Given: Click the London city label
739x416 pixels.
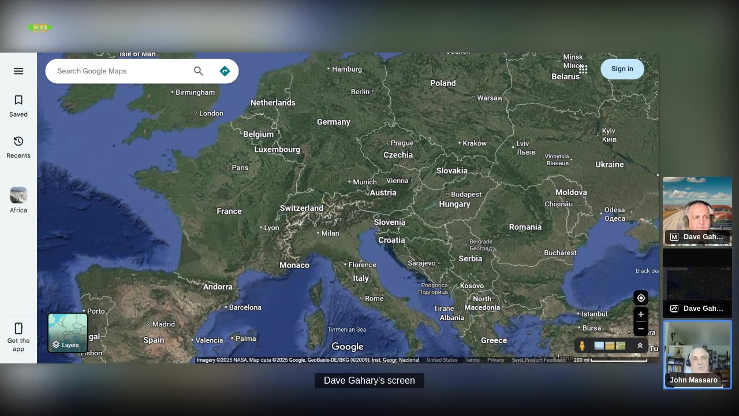Looking at the screenshot, I should tap(211, 113).
